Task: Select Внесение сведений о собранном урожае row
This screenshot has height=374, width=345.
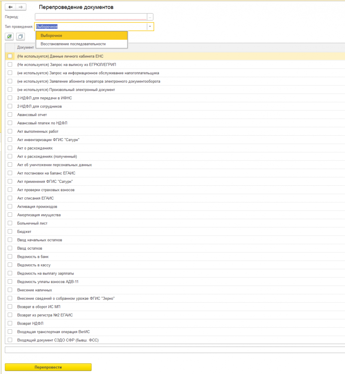Action: [175, 298]
